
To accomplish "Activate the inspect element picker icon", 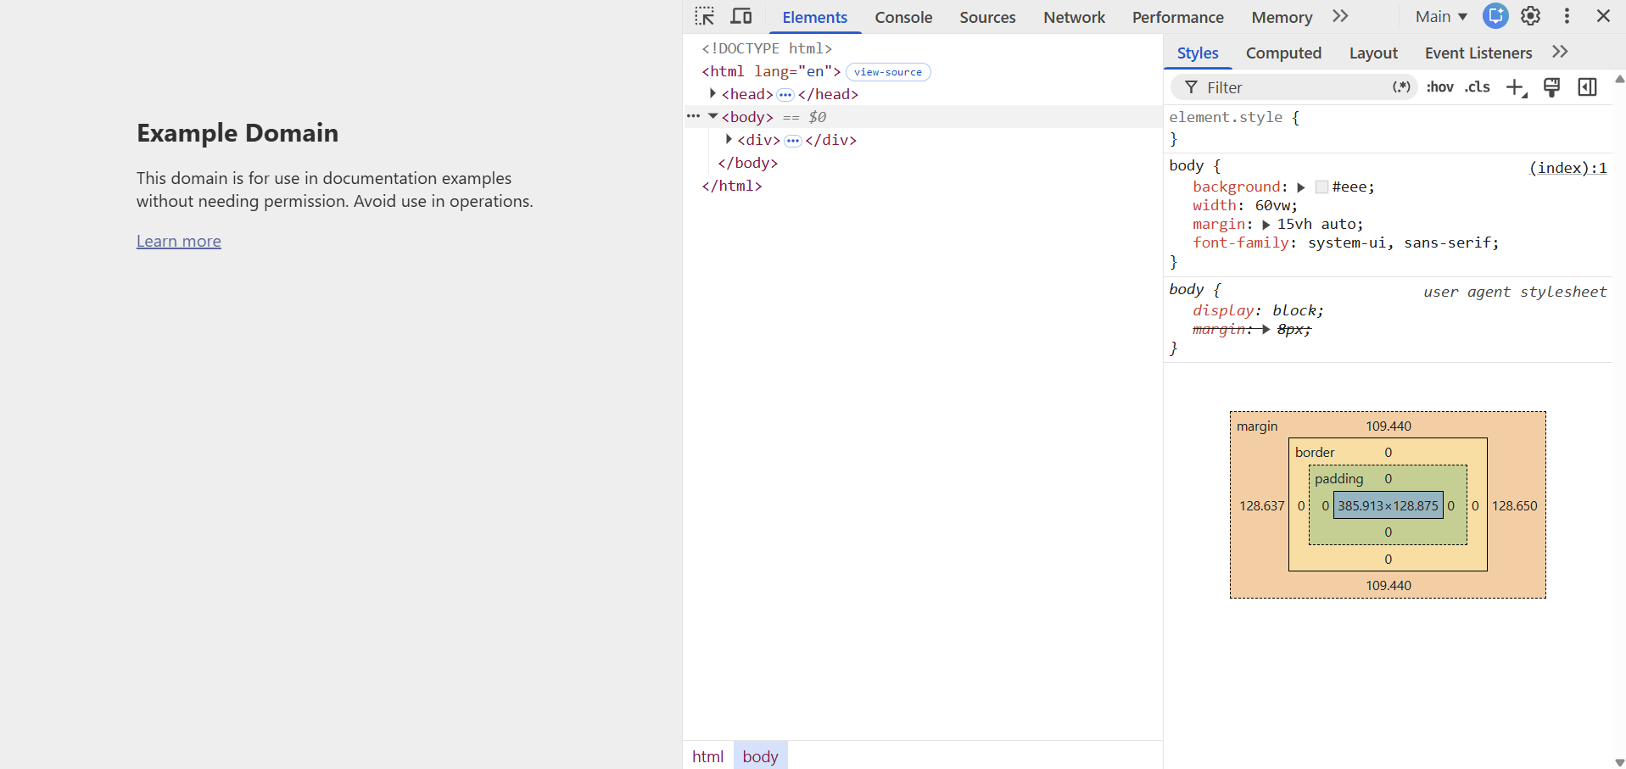I will [704, 16].
